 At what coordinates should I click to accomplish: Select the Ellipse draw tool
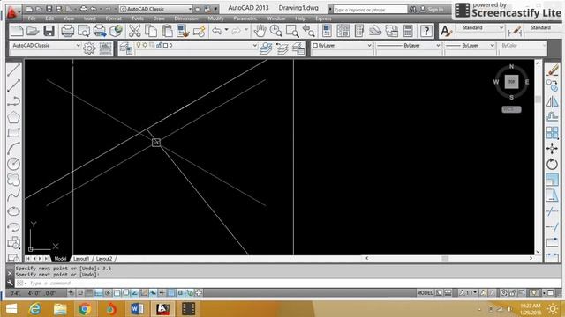(x=14, y=211)
